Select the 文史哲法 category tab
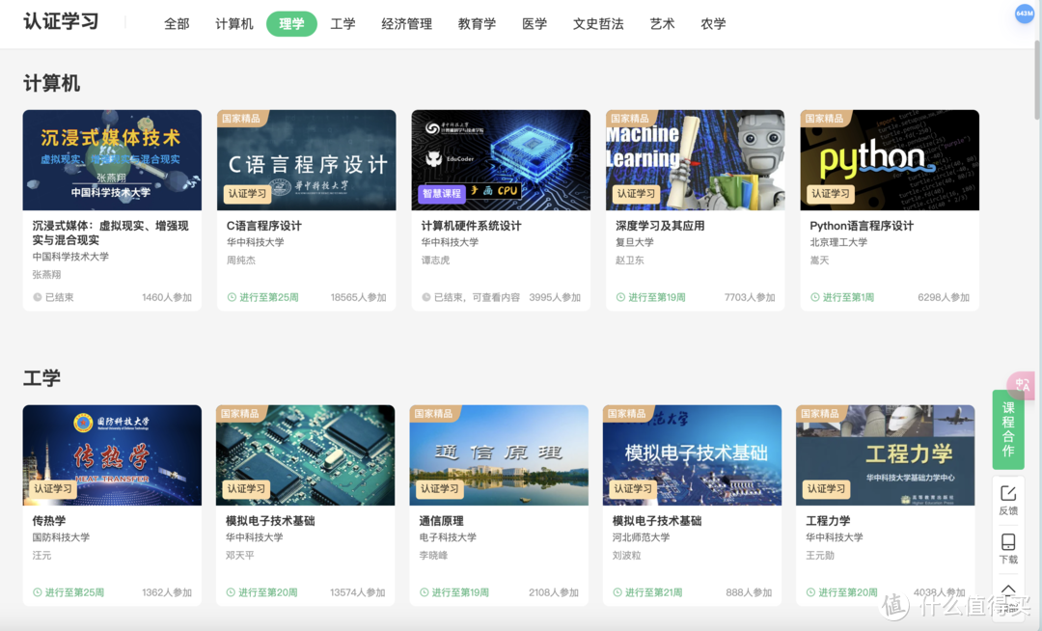 [598, 24]
